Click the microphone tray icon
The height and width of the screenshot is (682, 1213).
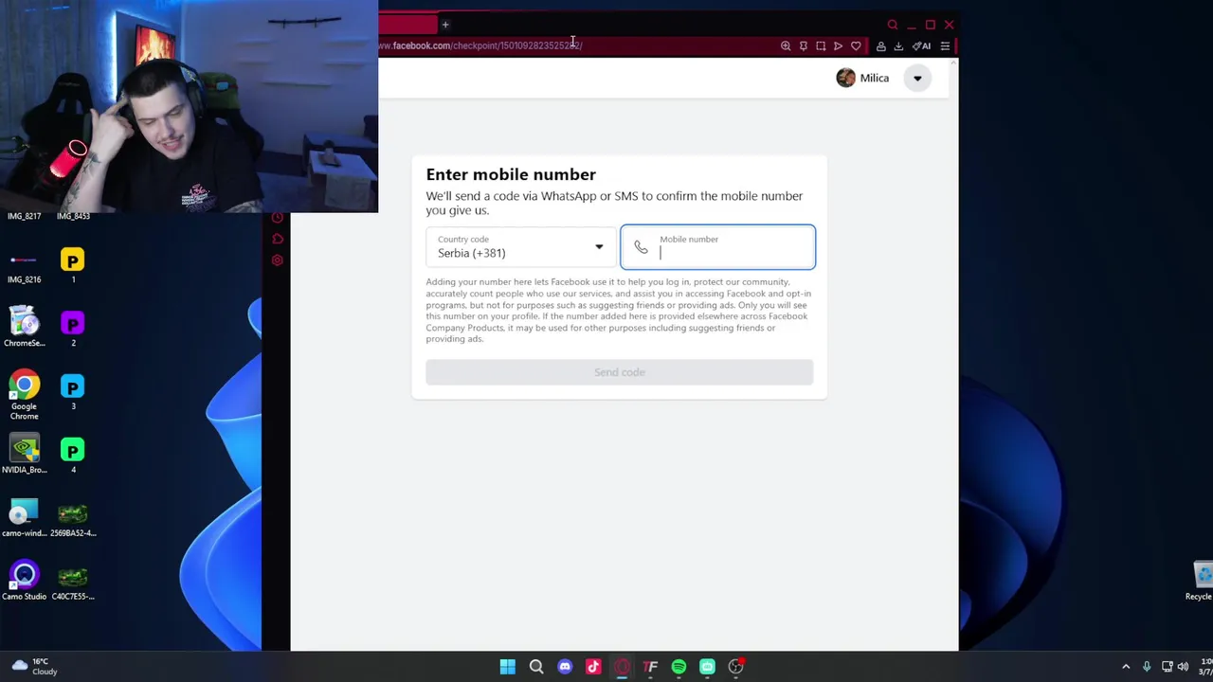coord(1147,667)
